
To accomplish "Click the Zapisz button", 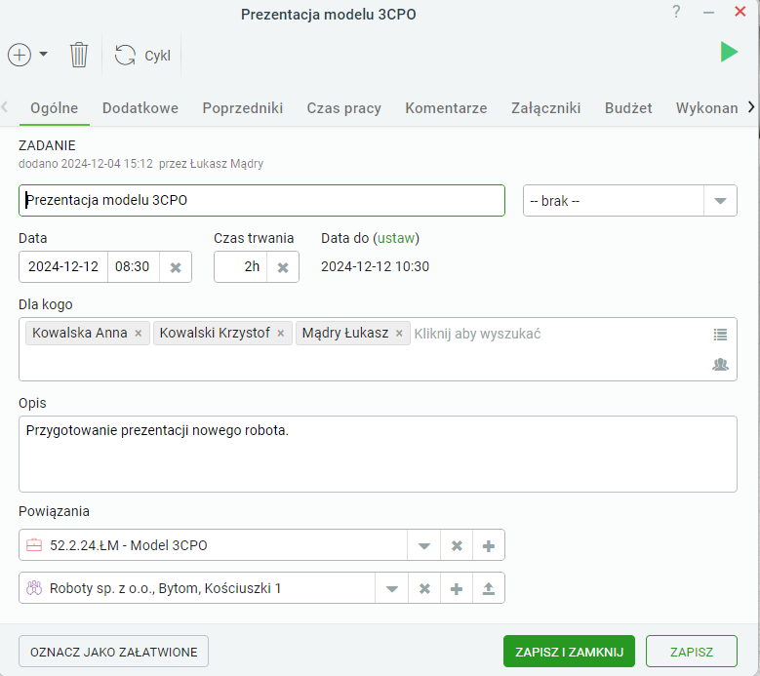I will (x=692, y=652).
